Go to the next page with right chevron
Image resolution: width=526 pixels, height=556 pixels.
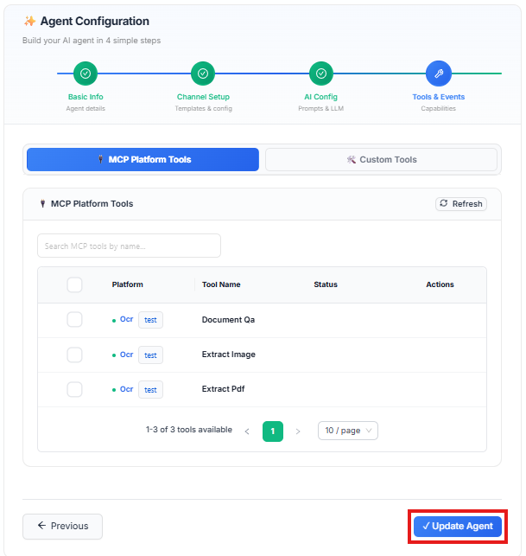(x=298, y=431)
